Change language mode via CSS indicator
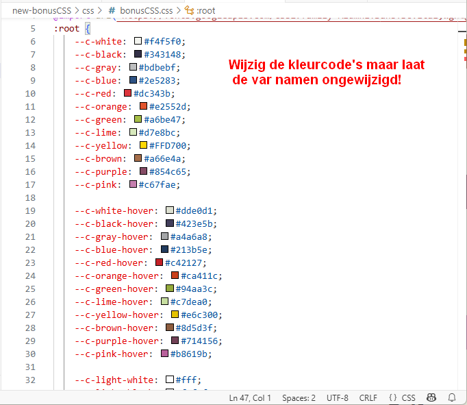 click(x=408, y=397)
